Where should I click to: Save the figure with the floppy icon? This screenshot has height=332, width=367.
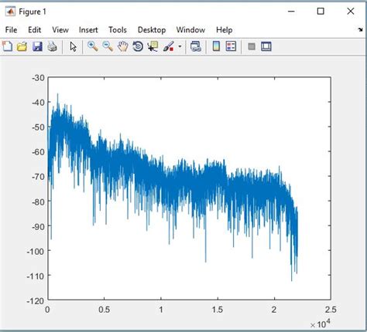pyautogui.click(x=37, y=47)
